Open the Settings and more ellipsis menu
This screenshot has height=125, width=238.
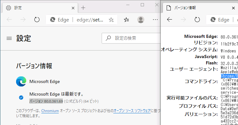click(155, 20)
